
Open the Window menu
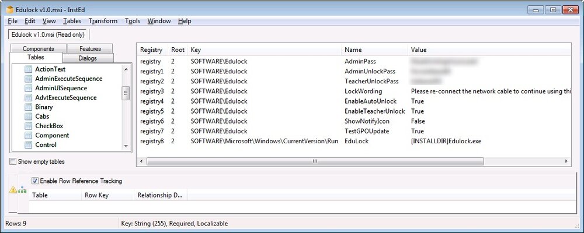click(x=159, y=21)
